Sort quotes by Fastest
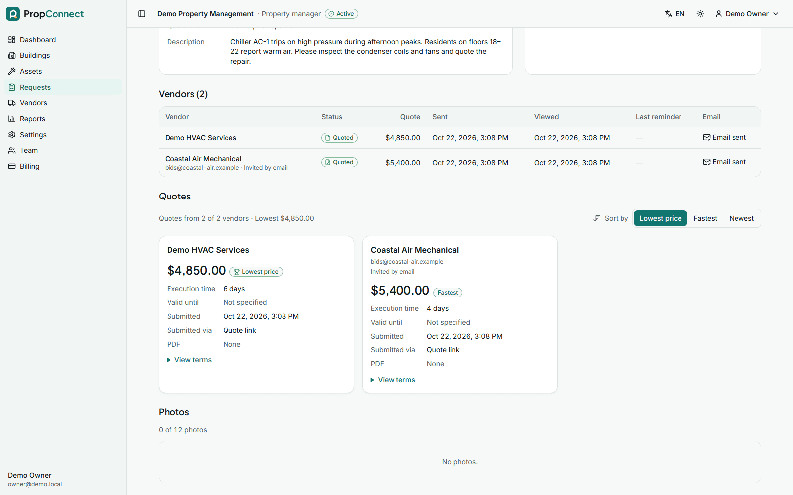 coord(705,218)
